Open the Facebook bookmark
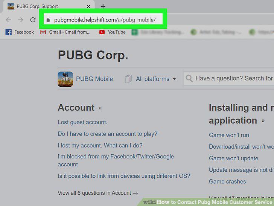This screenshot has height=206, width=274. (x=20, y=32)
